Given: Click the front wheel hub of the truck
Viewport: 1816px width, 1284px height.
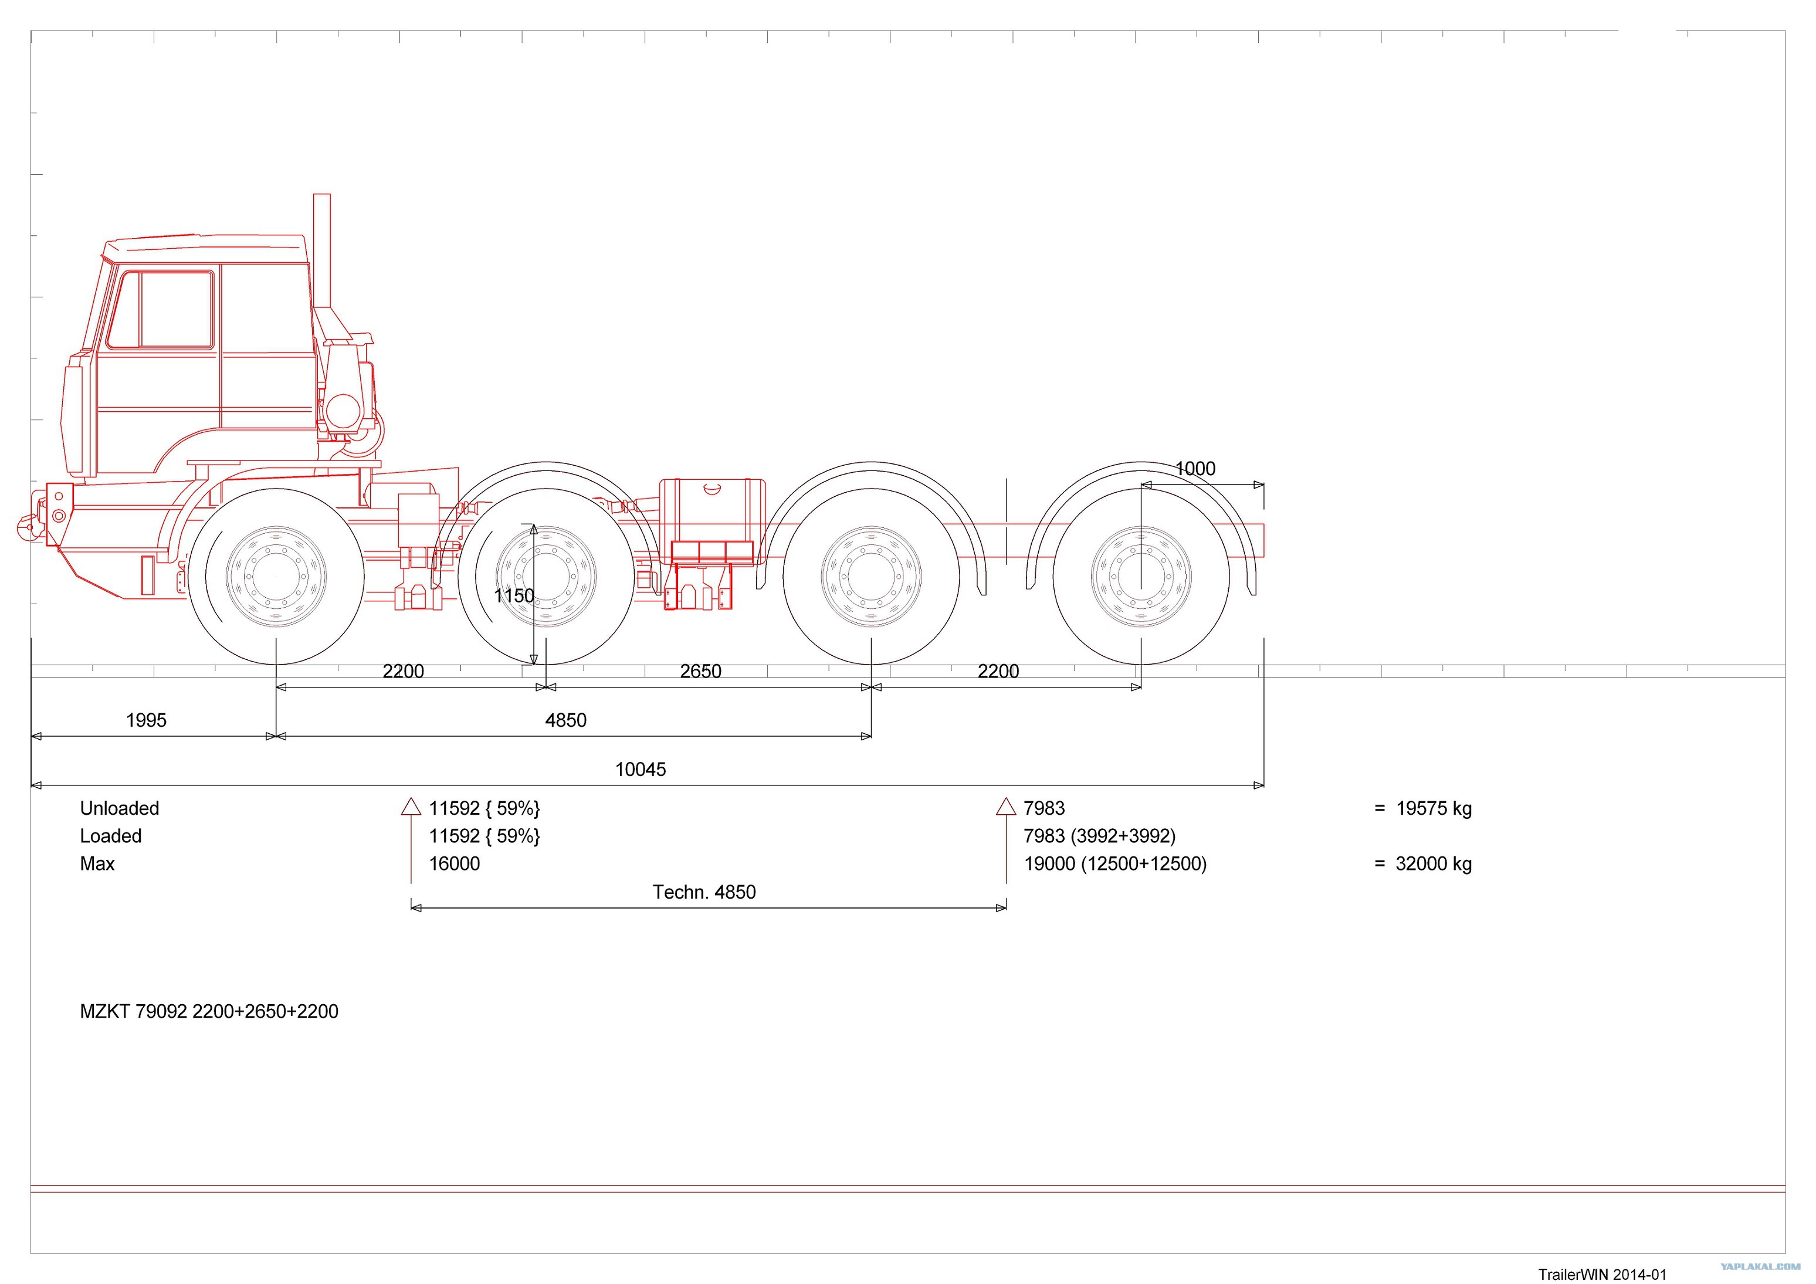Looking at the screenshot, I should (276, 577).
